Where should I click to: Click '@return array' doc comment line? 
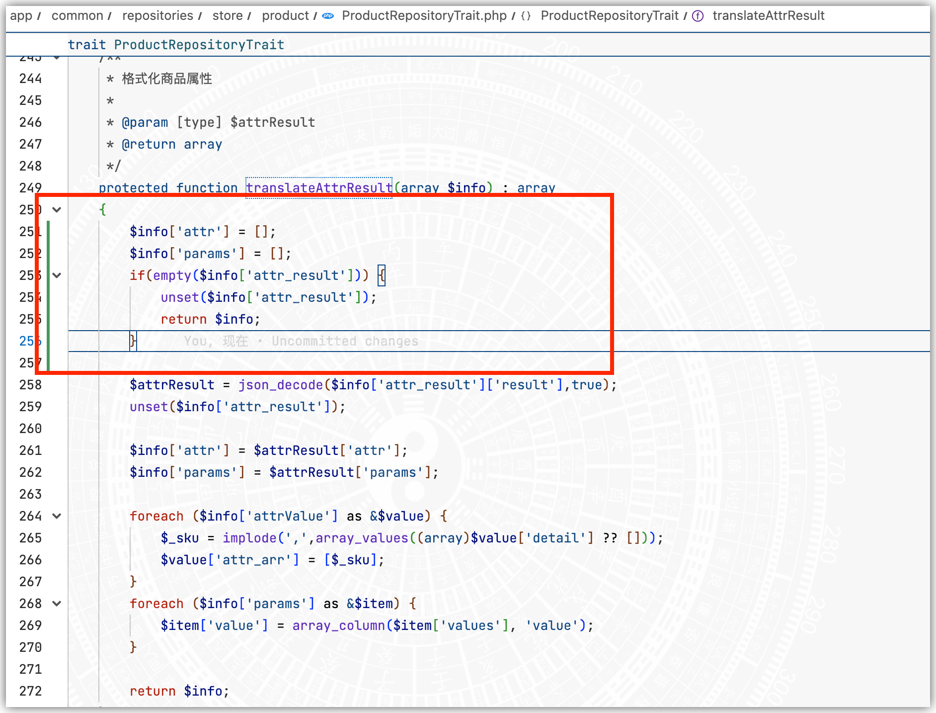pyautogui.click(x=171, y=144)
